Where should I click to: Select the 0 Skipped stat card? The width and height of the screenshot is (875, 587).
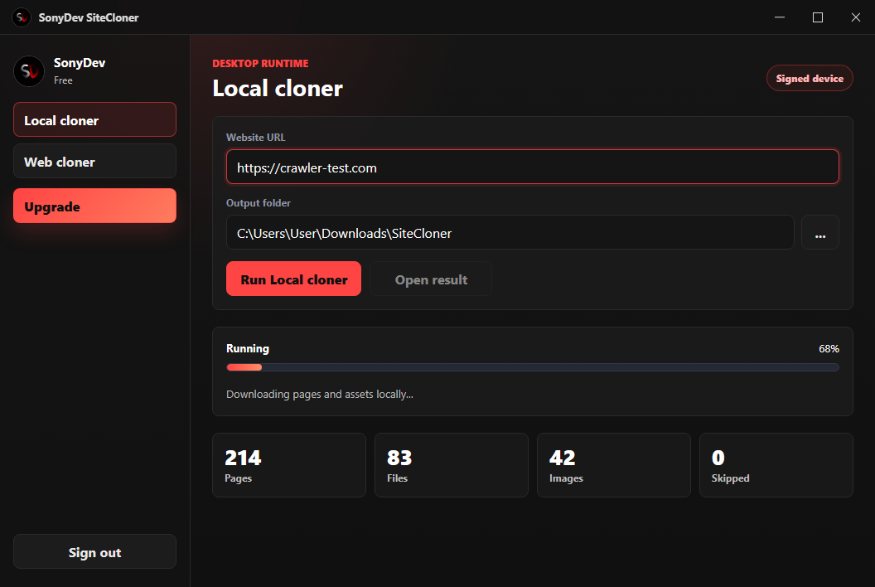click(776, 464)
